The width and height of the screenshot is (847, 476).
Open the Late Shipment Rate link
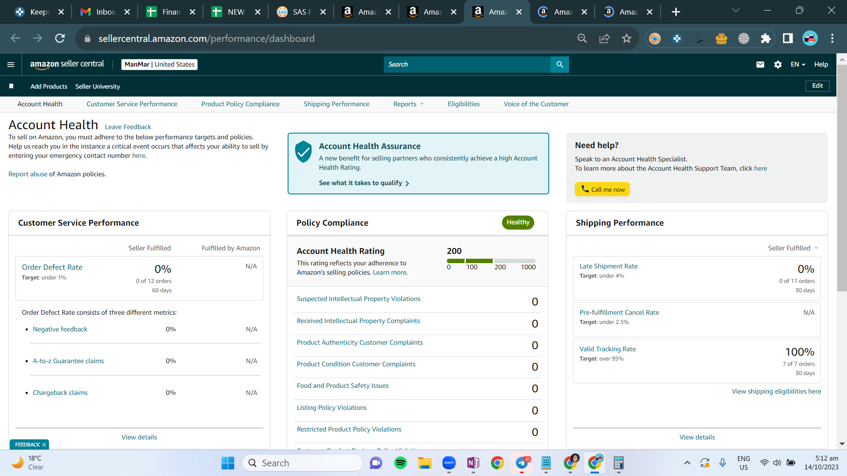(608, 266)
